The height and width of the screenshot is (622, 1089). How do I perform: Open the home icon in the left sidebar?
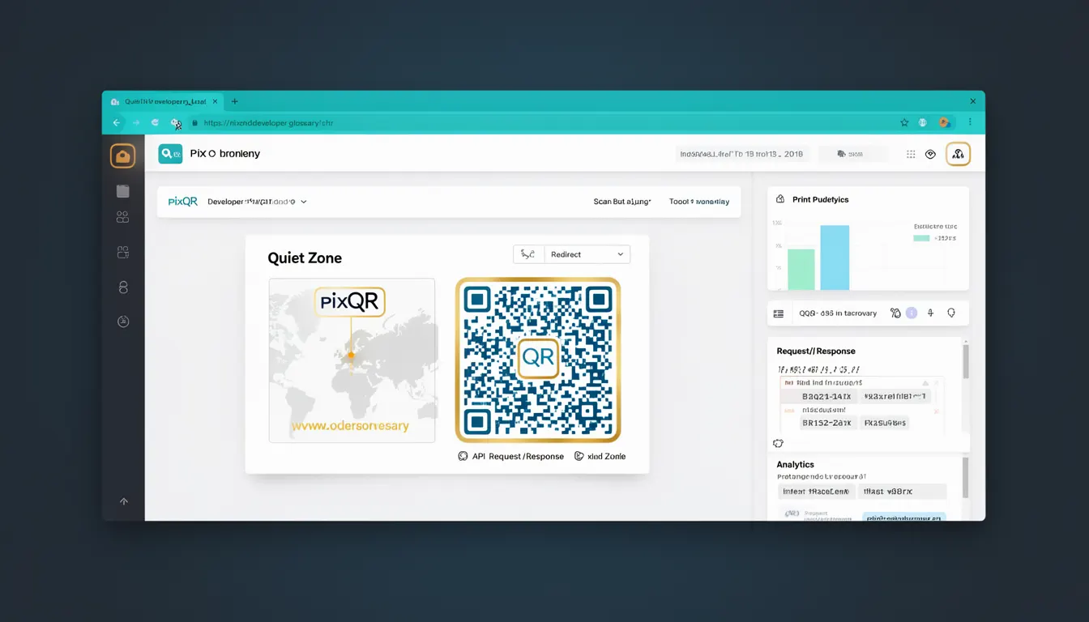(123, 155)
